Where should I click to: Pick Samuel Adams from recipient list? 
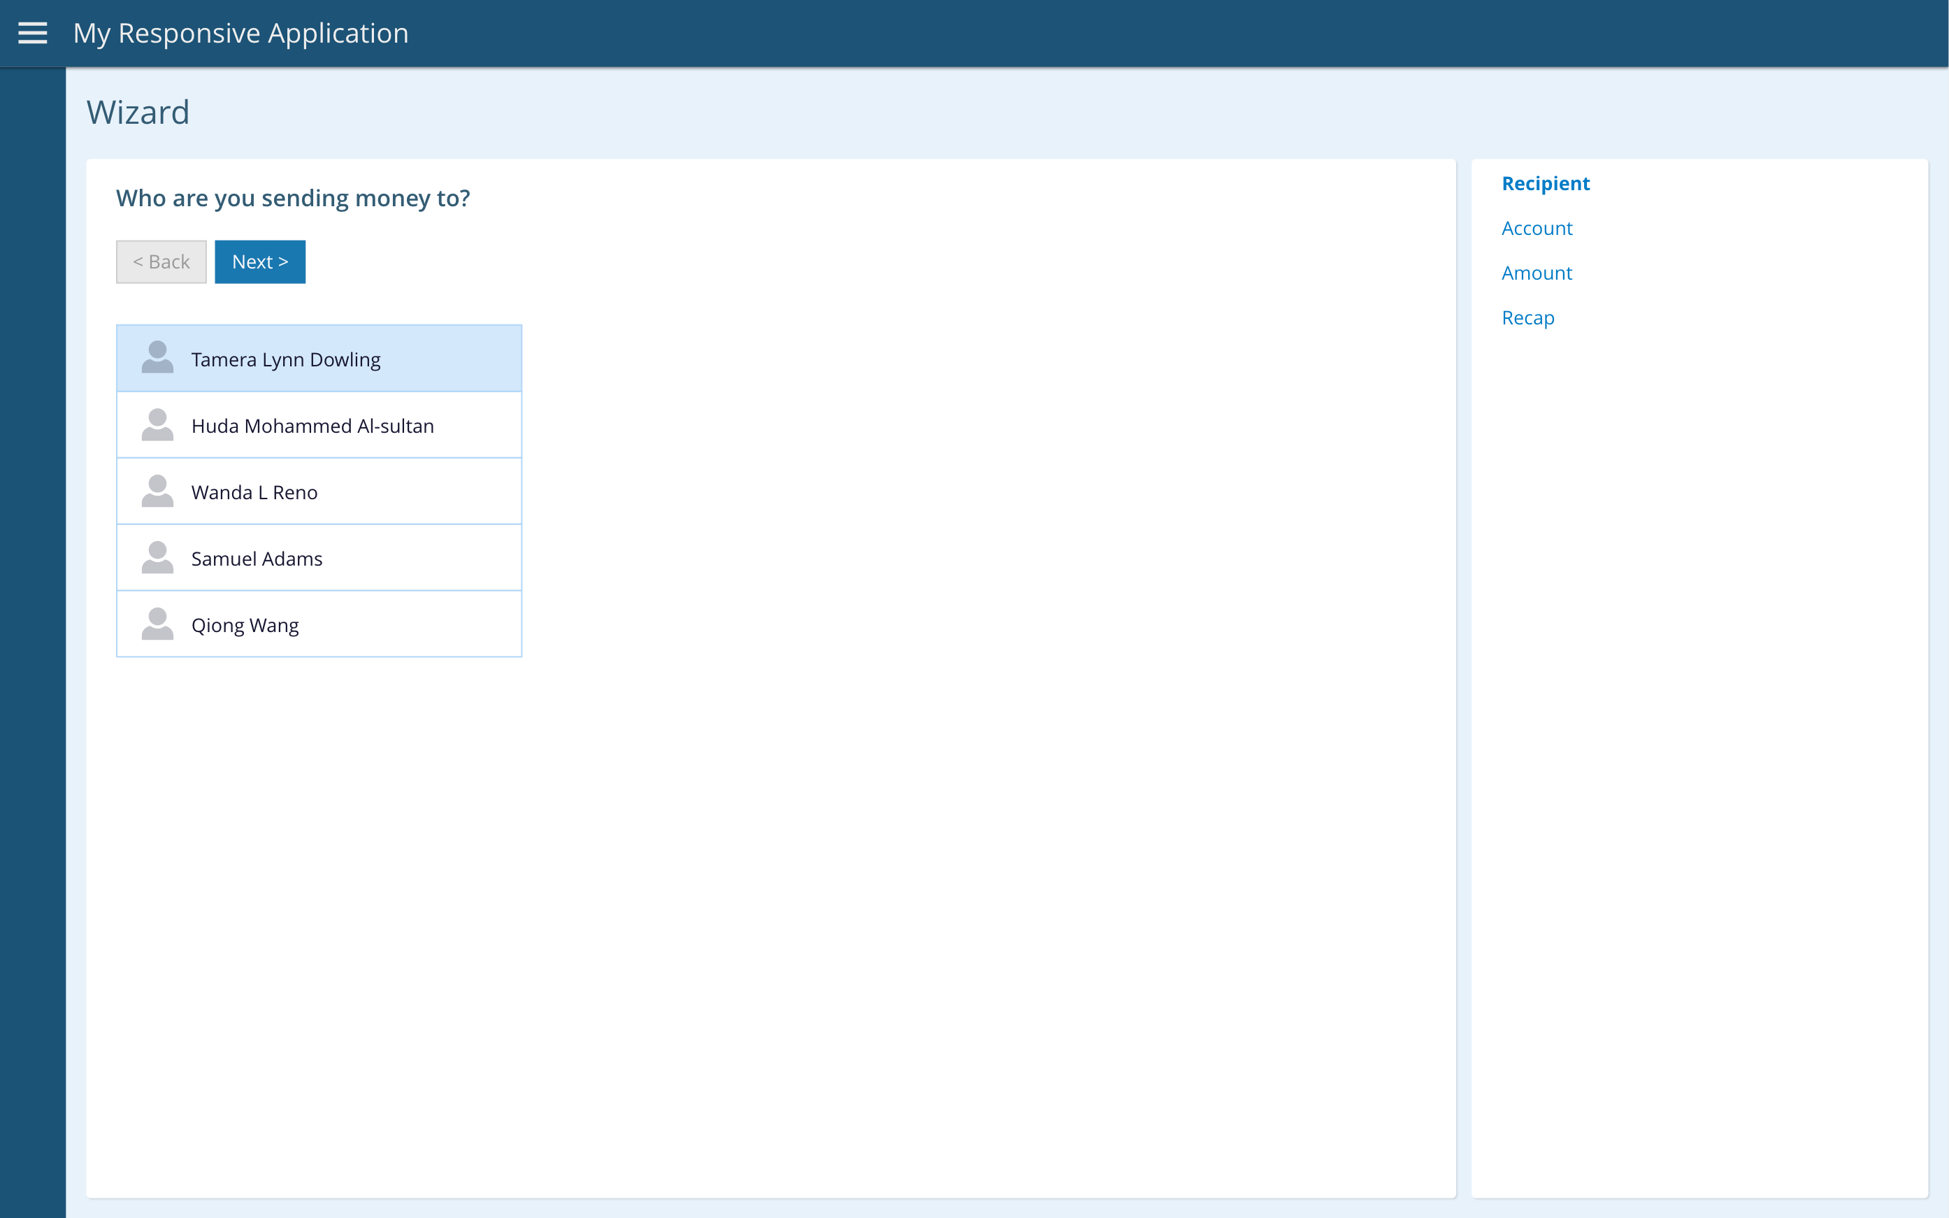pyautogui.click(x=257, y=558)
